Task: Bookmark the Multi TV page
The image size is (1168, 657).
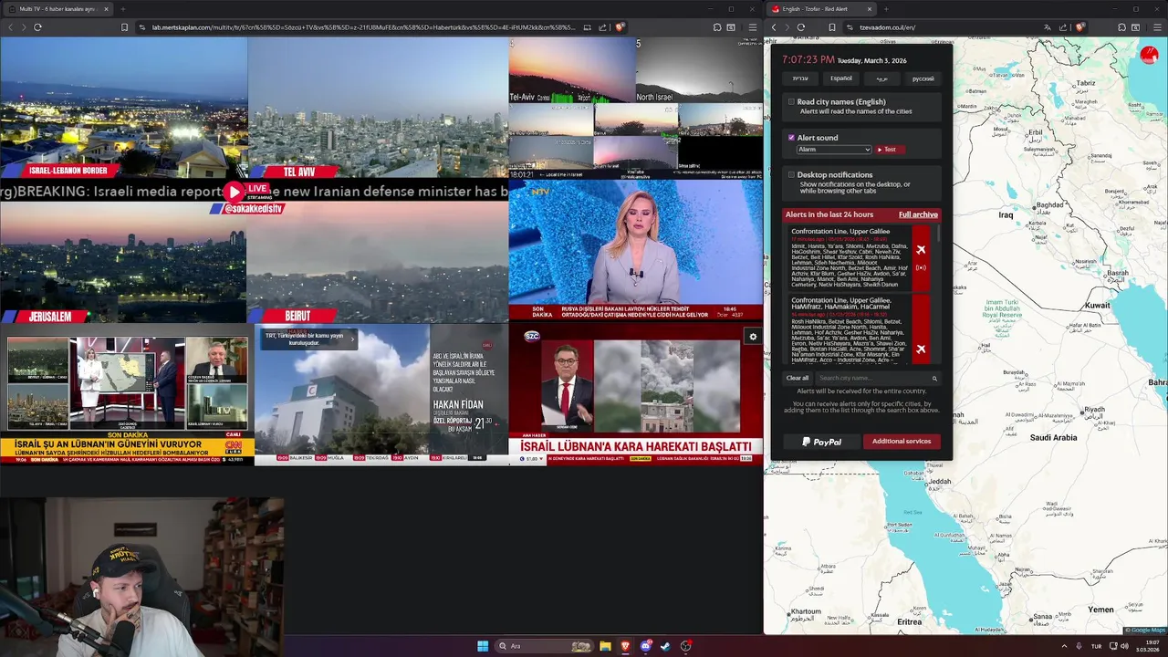Action: [x=124, y=27]
